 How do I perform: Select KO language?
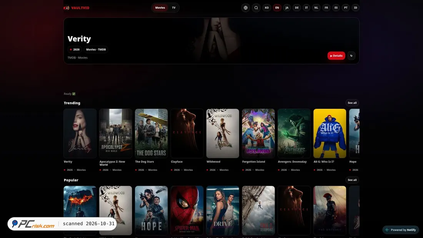(266, 8)
